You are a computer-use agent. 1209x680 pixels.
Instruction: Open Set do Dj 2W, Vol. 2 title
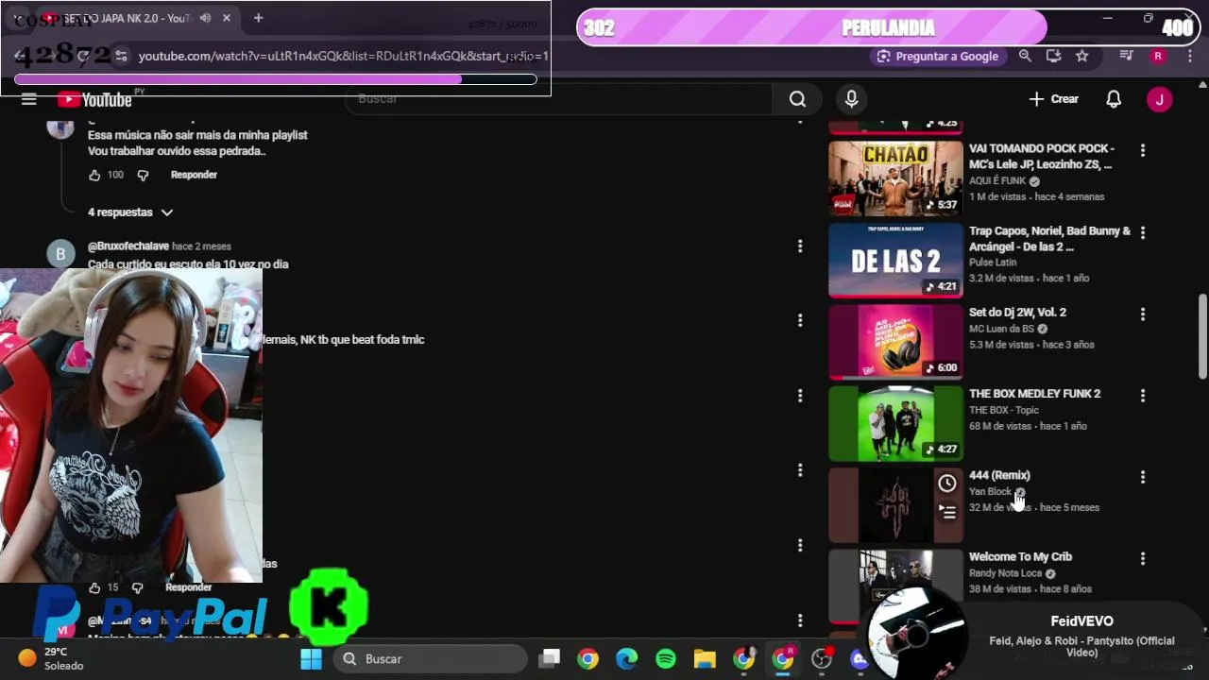tap(1017, 313)
